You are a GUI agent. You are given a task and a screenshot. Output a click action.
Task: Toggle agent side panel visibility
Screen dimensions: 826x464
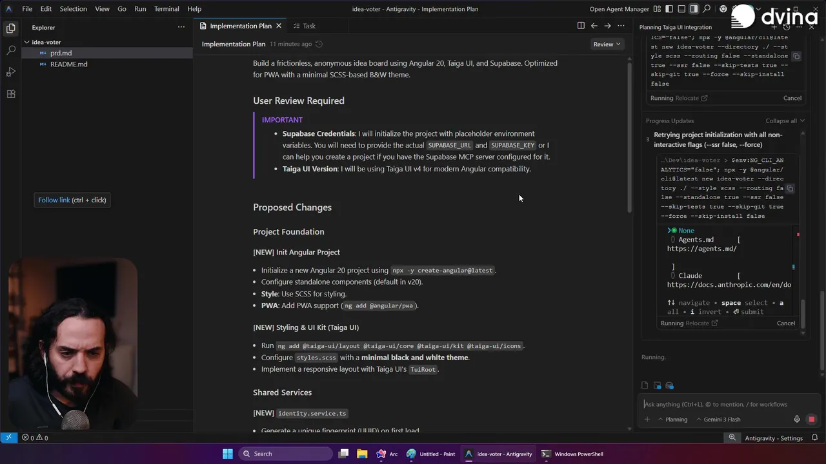click(x=694, y=9)
